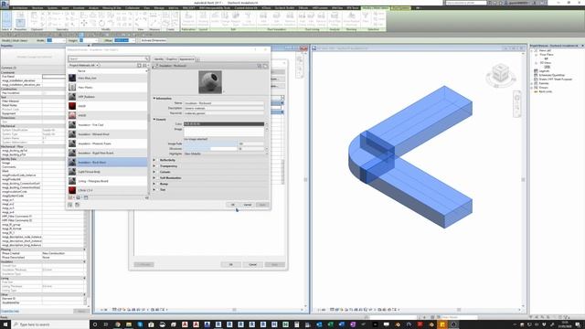Click the Revit application menu button

(5, 3)
